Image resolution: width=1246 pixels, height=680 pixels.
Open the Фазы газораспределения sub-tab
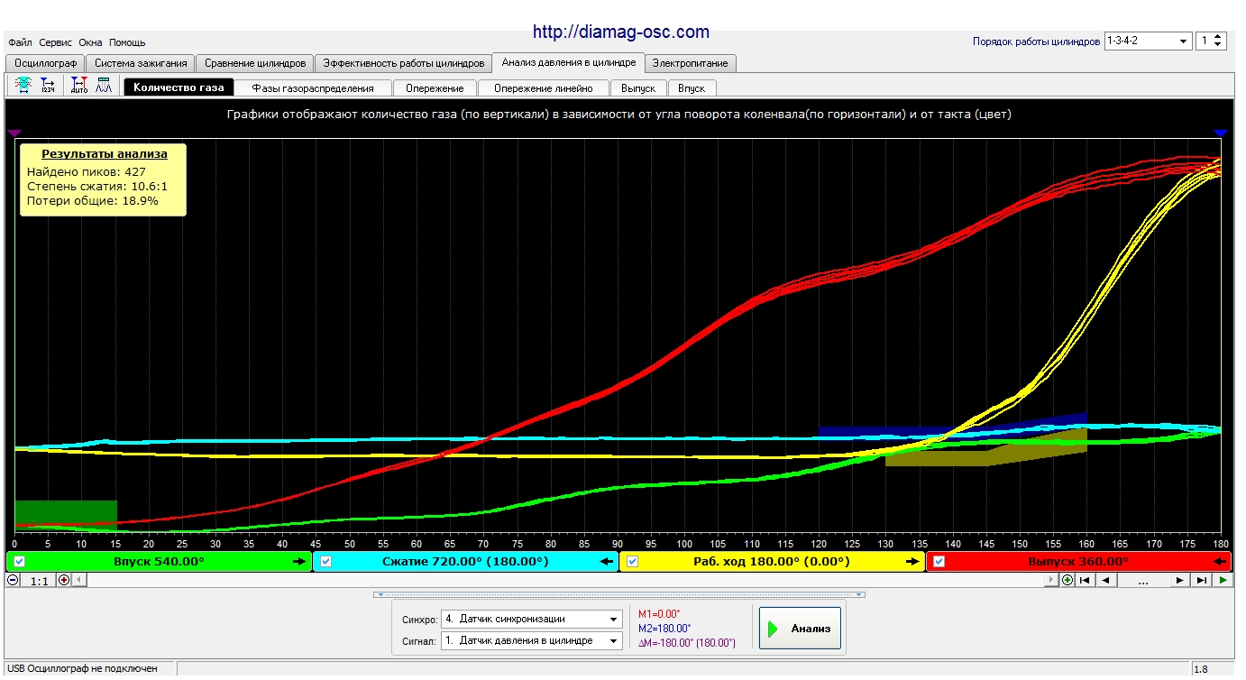coord(313,88)
